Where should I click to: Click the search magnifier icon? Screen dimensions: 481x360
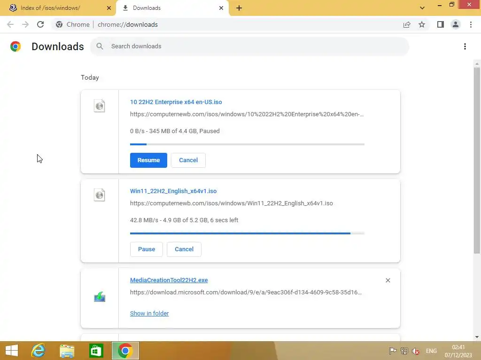100,46
